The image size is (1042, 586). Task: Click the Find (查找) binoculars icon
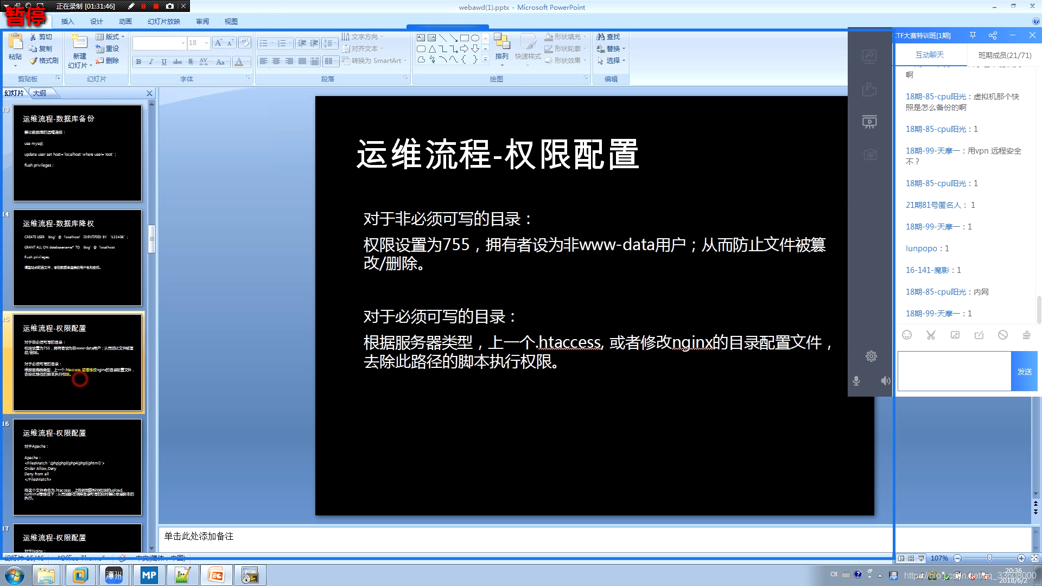pyautogui.click(x=601, y=37)
